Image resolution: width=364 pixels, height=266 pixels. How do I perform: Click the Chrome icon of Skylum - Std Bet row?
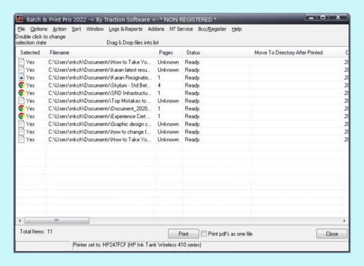(21, 85)
